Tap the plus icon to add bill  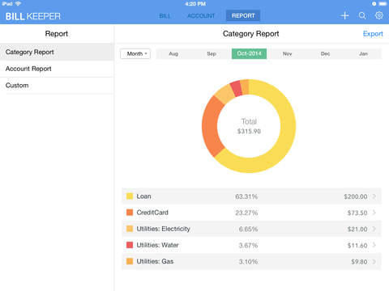click(344, 15)
